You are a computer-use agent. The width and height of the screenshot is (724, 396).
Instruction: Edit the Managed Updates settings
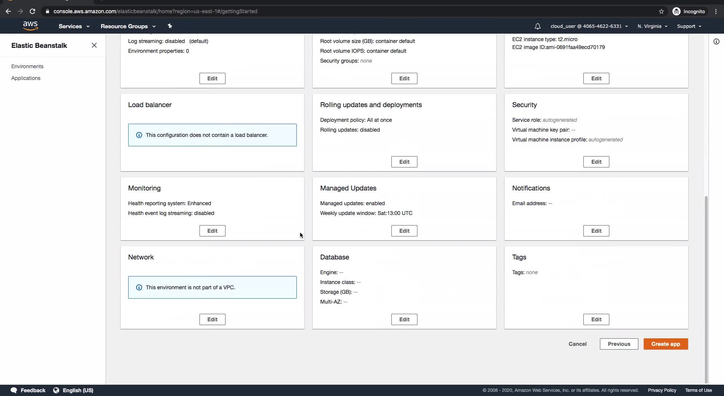(404, 231)
